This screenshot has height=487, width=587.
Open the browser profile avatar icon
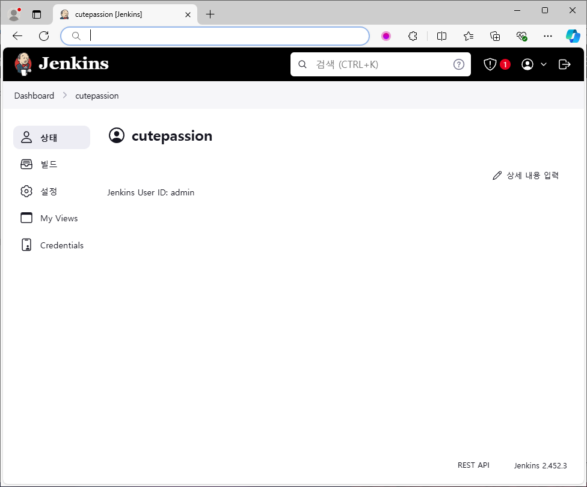14,14
